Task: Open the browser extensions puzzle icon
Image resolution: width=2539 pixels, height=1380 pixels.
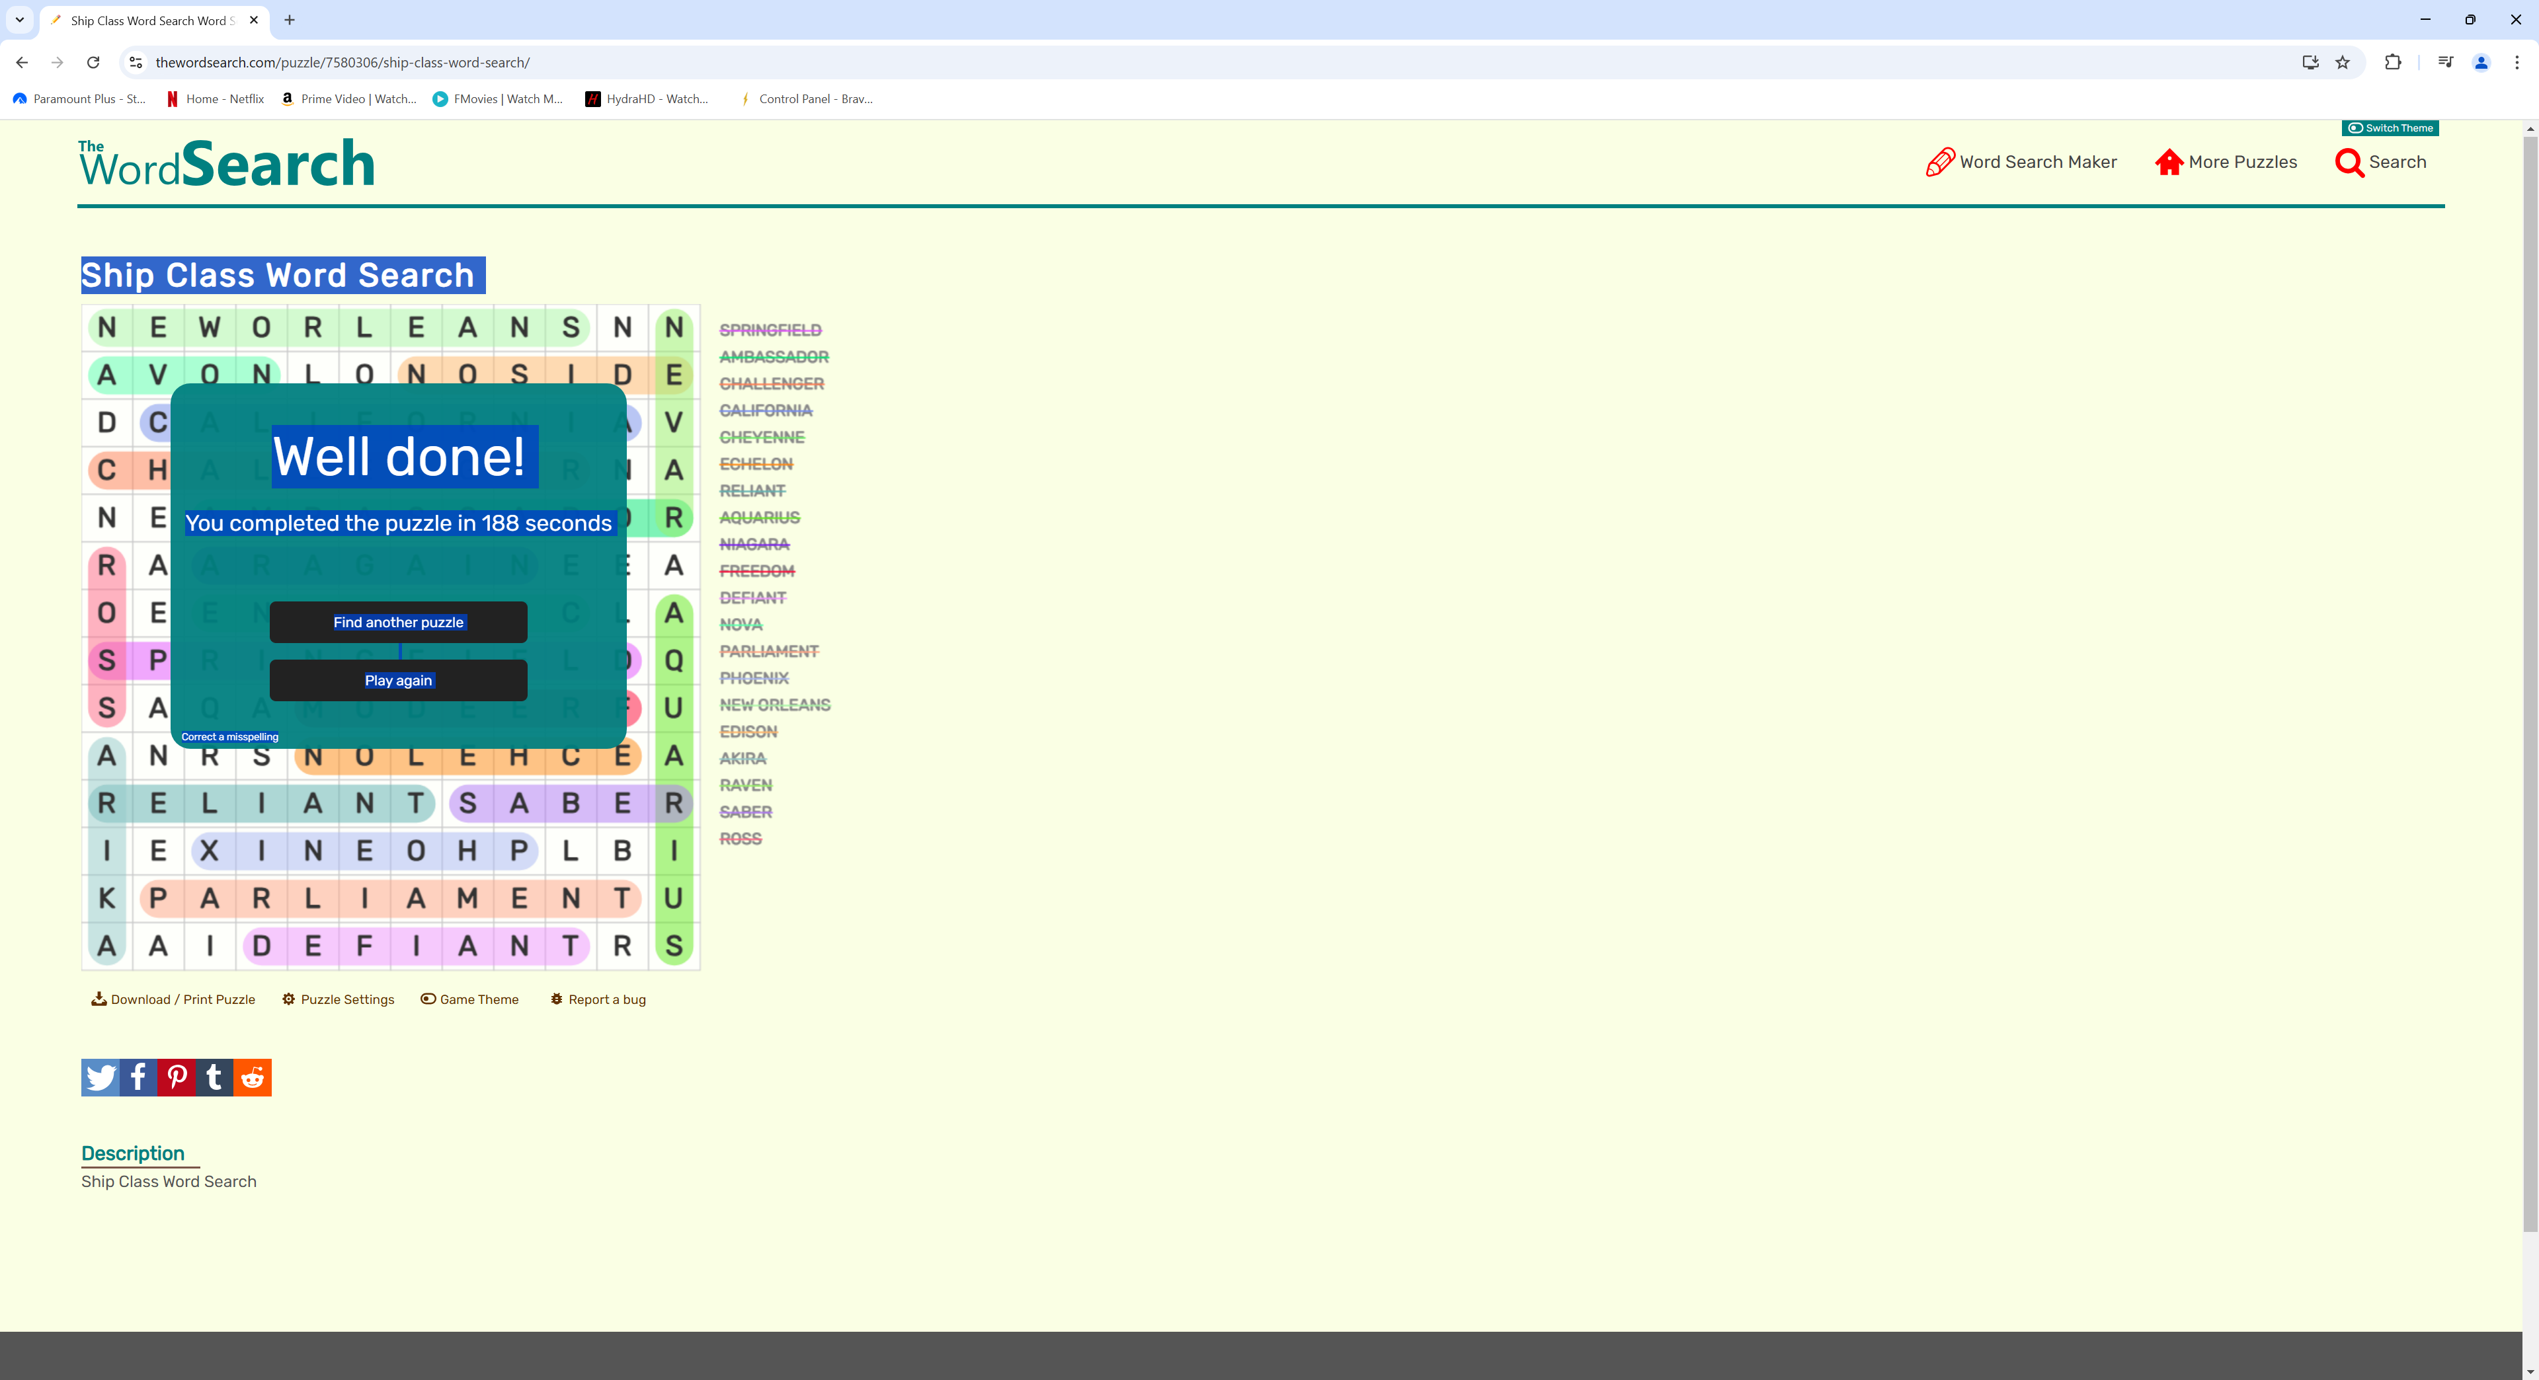Action: [x=2392, y=62]
